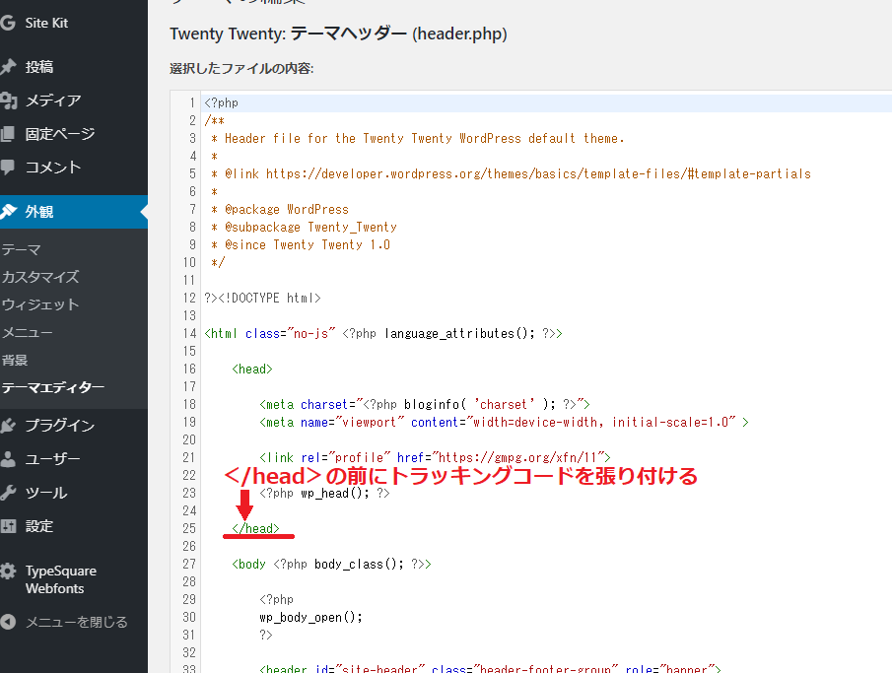892x673 pixels.
Task: Open the 外観 appearance menu
Action: click(39, 212)
